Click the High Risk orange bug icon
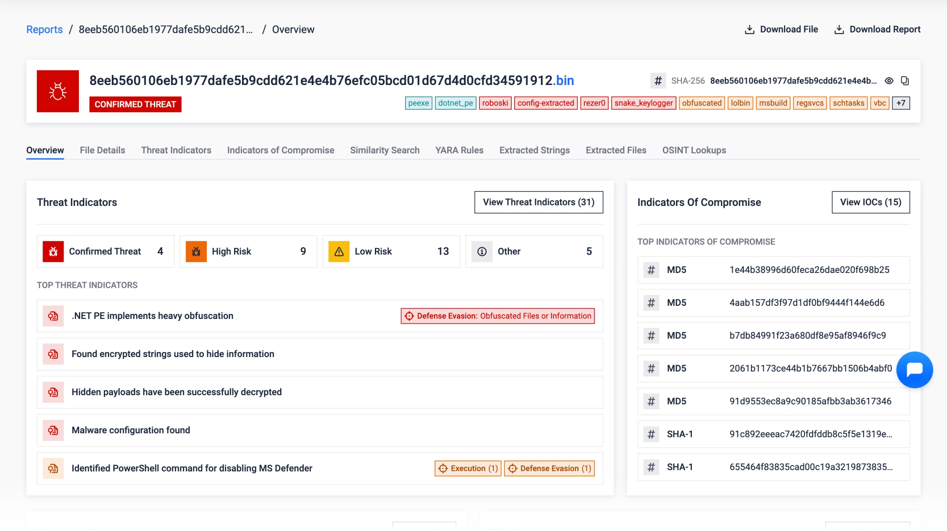This screenshot has height=531, width=947. pyautogui.click(x=196, y=251)
